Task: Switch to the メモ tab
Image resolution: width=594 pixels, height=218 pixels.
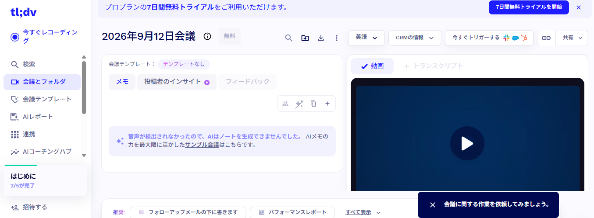Action: pos(122,82)
